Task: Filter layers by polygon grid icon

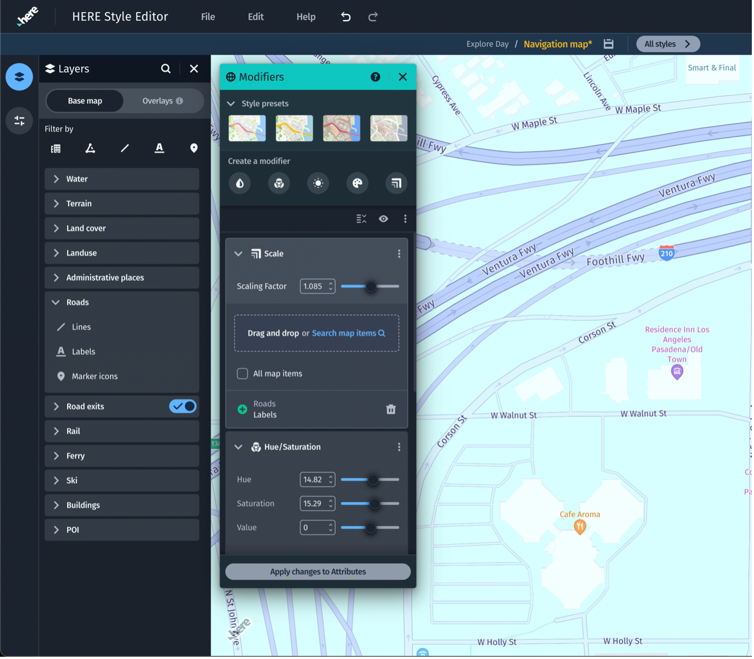Action: tap(56, 149)
